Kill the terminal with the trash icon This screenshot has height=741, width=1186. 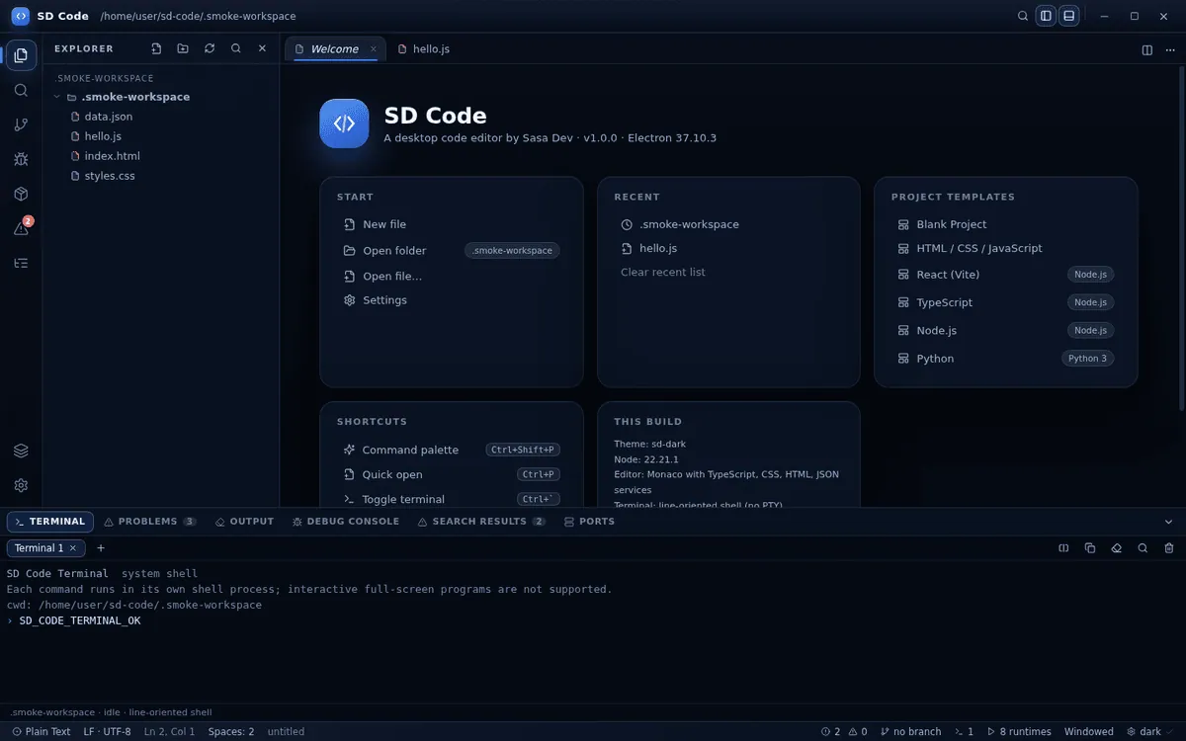point(1169,548)
